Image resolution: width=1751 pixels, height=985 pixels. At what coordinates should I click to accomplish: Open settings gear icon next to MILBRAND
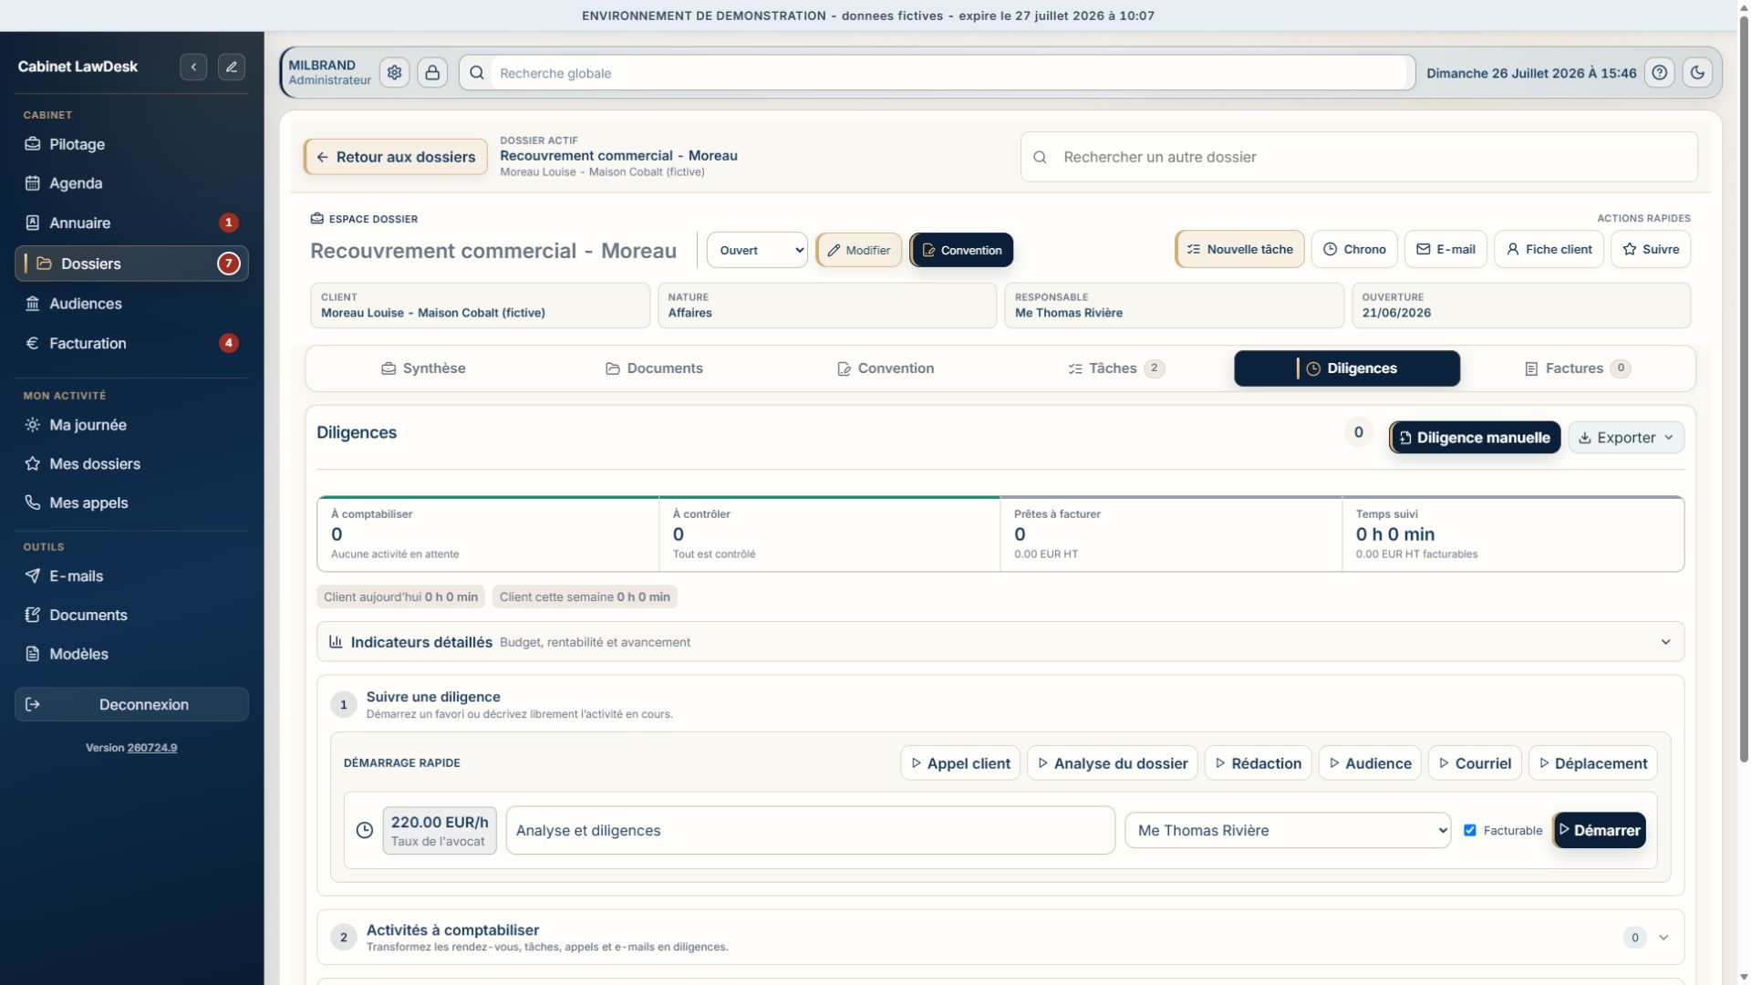point(394,73)
